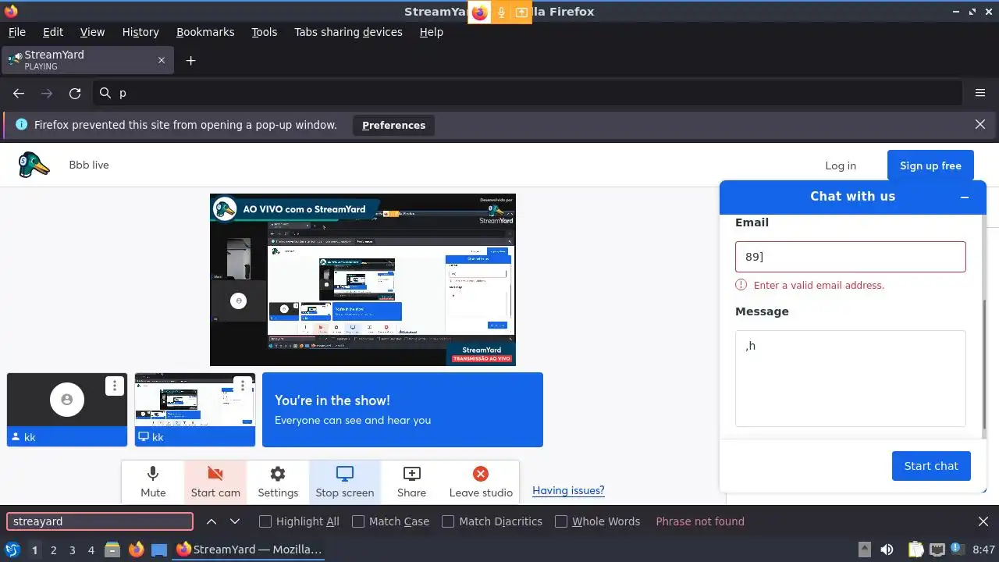
Task: Click the Message text area
Action: pyautogui.click(x=850, y=379)
